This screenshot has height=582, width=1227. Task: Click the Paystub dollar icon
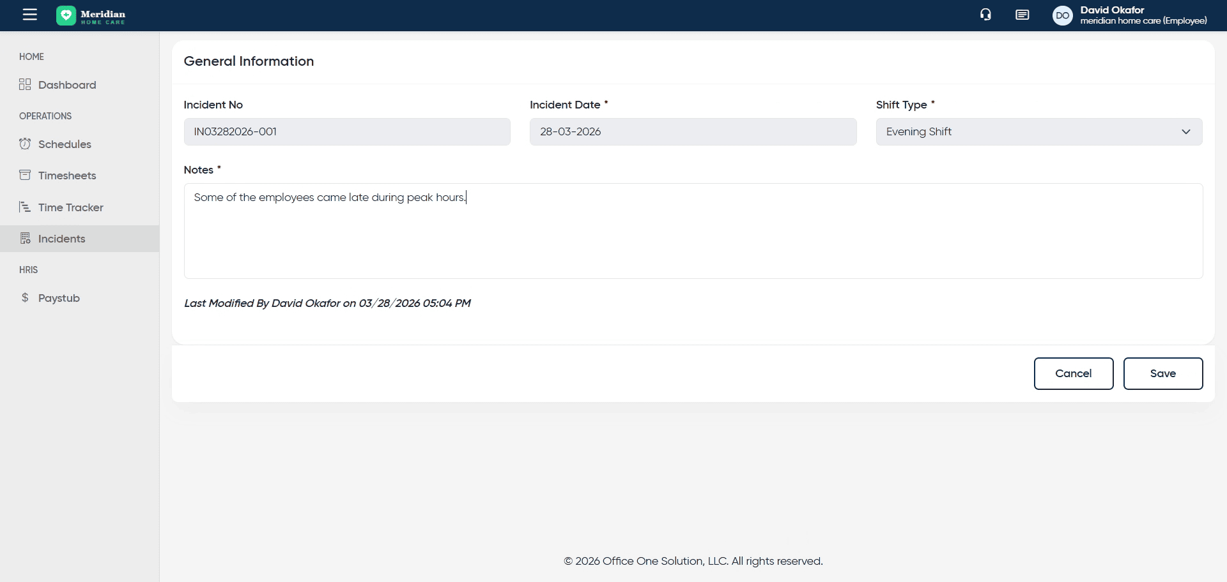25,298
